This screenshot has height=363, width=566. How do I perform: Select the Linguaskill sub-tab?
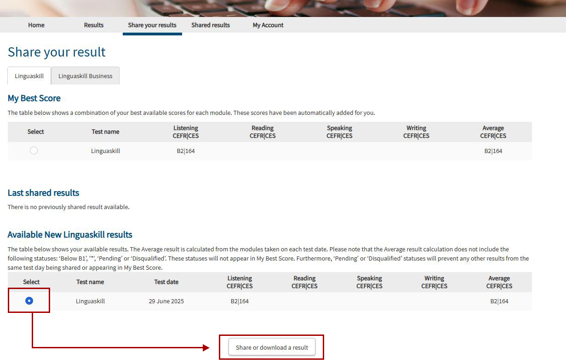pos(29,76)
